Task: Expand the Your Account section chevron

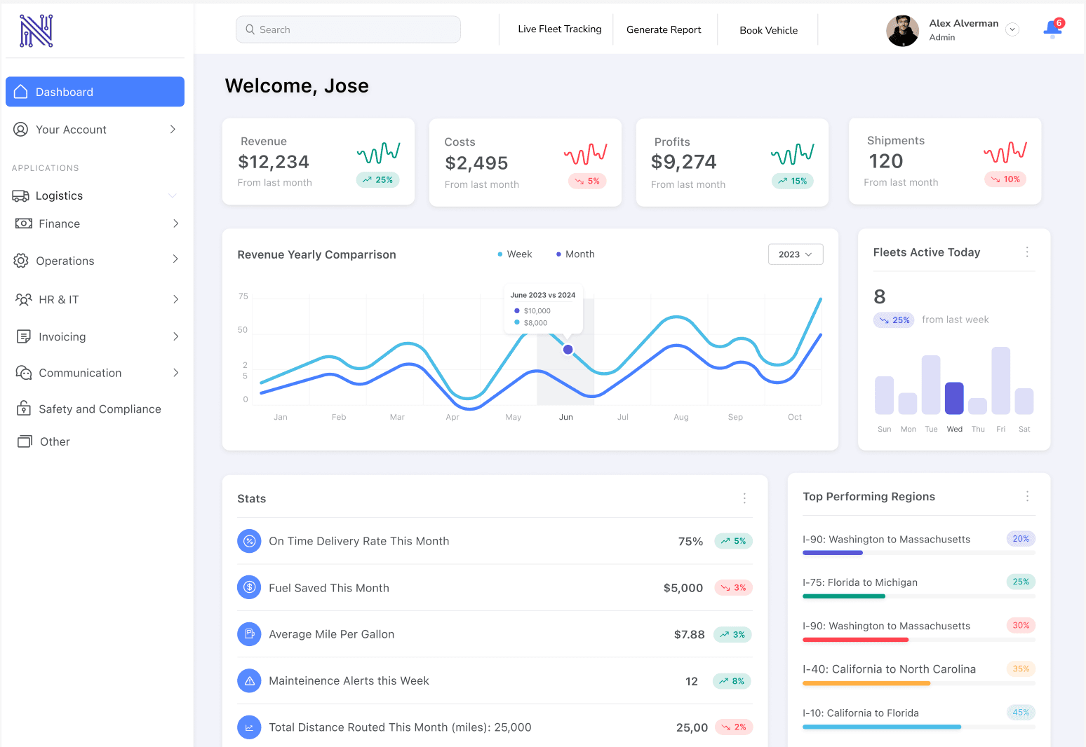Action: click(173, 129)
